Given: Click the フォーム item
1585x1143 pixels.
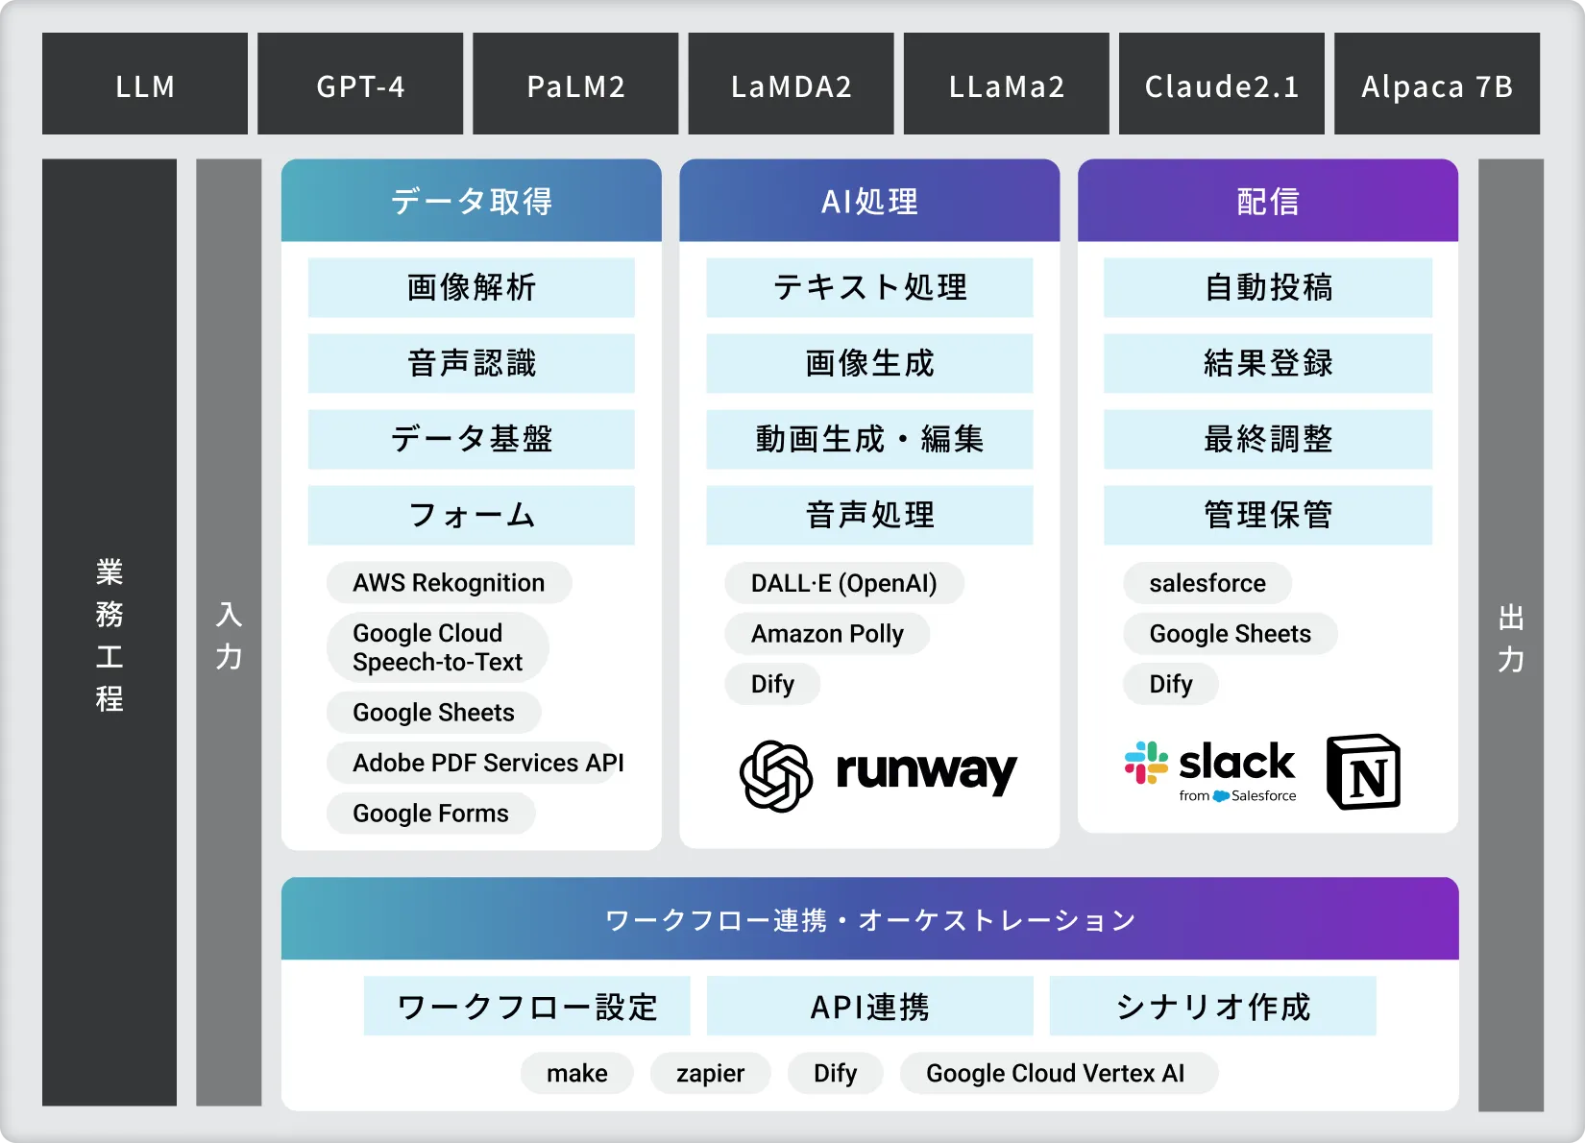Looking at the screenshot, I should tap(472, 515).
